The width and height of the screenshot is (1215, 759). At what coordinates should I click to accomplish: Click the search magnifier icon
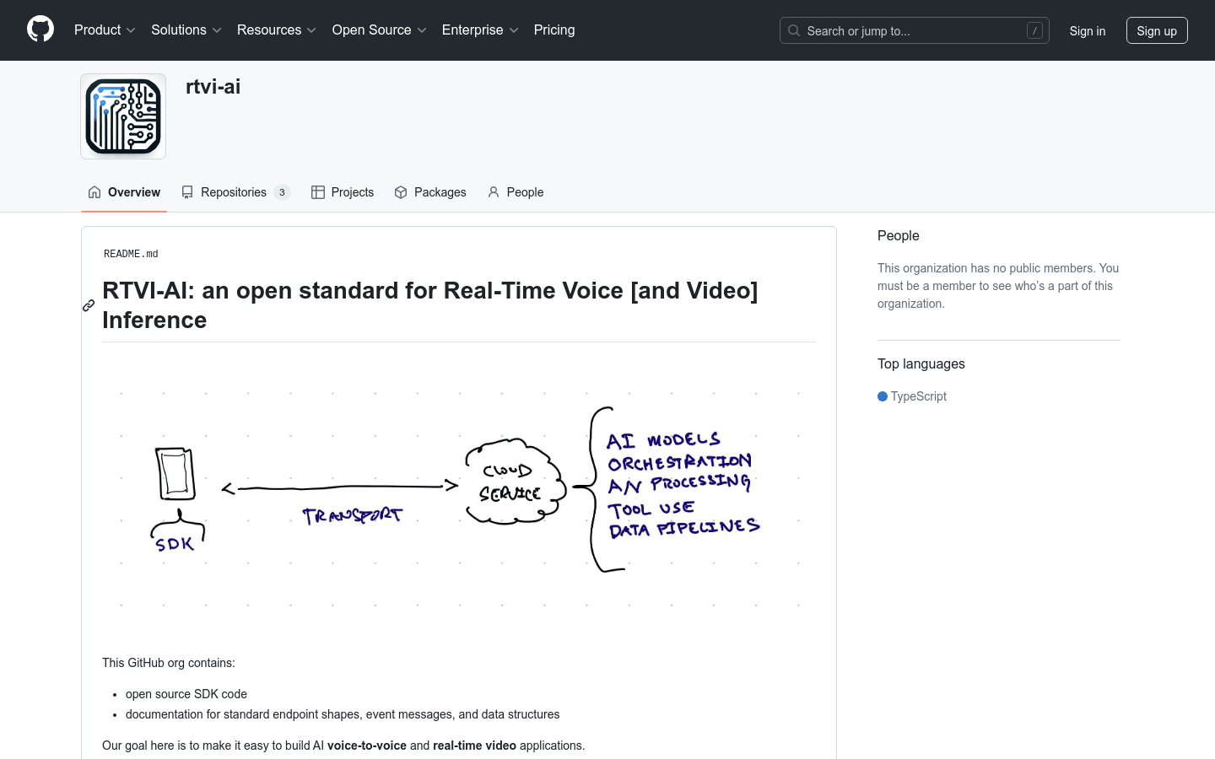click(x=794, y=30)
